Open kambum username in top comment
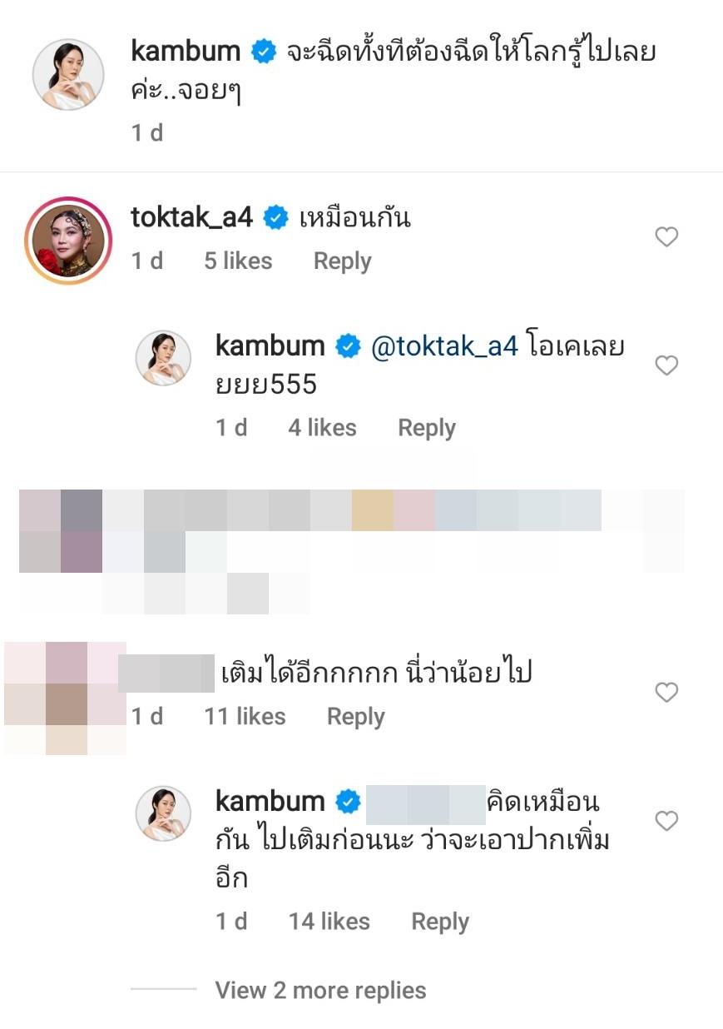This screenshot has width=723, height=1029. (x=186, y=52)
